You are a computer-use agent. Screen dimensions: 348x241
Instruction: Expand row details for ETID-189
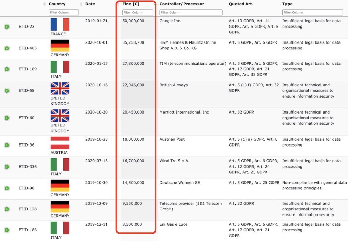[x=7, y=69]
